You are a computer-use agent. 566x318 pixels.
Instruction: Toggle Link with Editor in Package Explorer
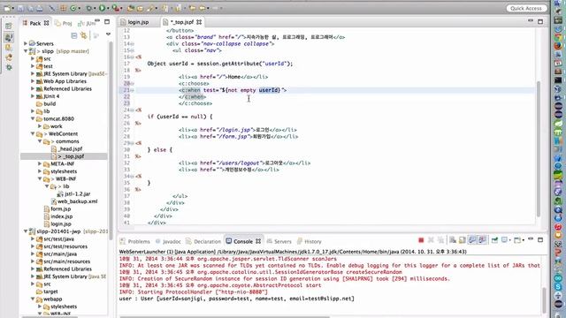[84, 35]
